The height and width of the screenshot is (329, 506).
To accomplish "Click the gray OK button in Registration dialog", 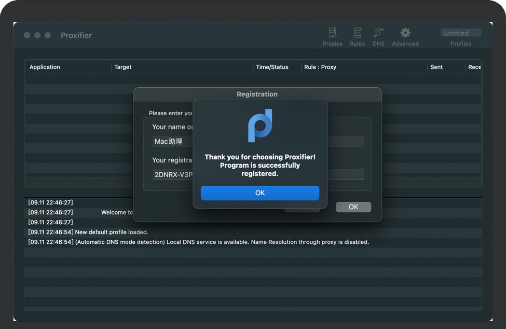I will [353, 207].
